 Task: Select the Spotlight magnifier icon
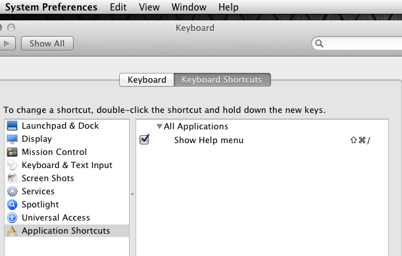[12, 204]
